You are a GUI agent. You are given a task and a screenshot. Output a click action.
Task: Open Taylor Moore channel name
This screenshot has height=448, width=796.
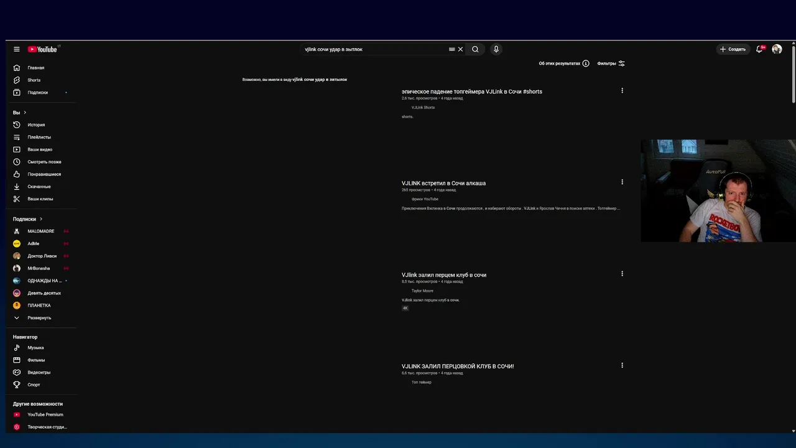(422, 291)
